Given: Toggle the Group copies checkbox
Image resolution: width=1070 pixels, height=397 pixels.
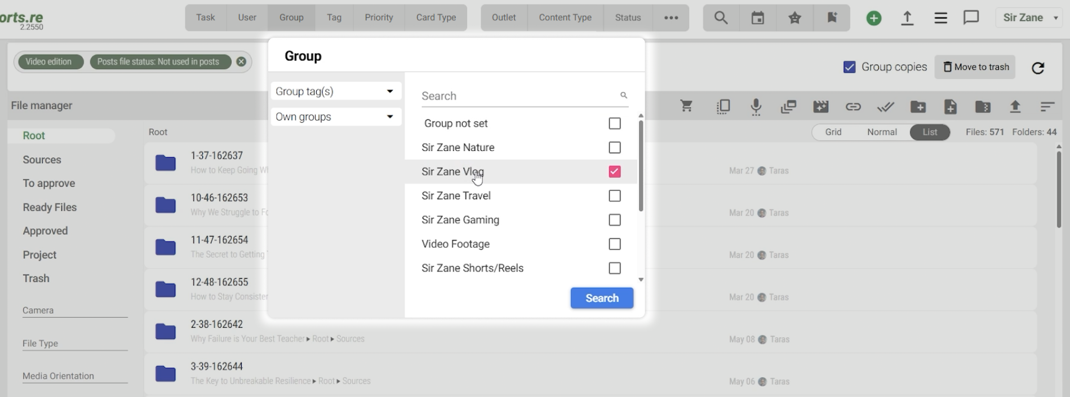Looking at the screenshot, I should pyautogui.click(x=849, y=67).
